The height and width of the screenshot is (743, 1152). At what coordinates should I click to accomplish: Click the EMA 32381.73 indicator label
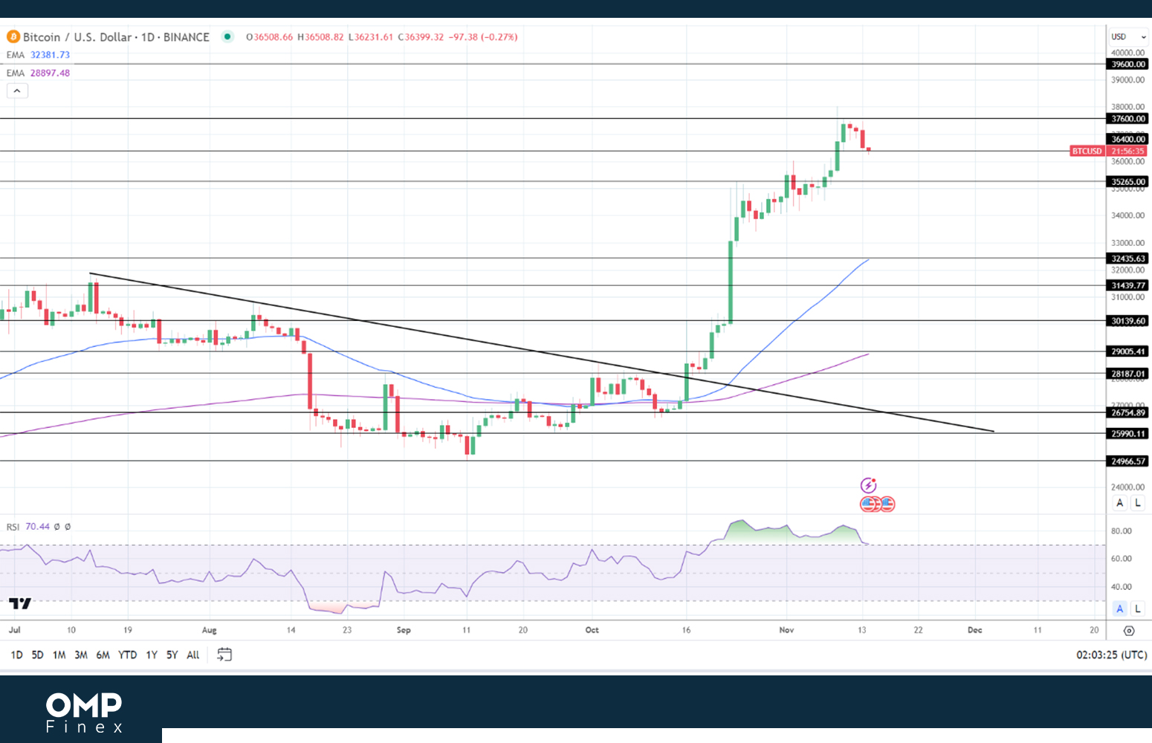point(38,55)
